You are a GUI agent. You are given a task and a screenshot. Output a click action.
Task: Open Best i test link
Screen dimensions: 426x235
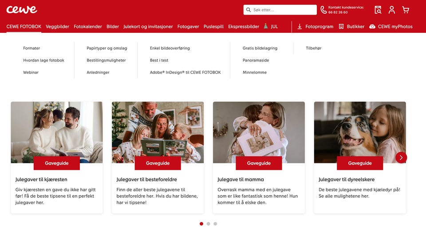(x=159, y=60)
